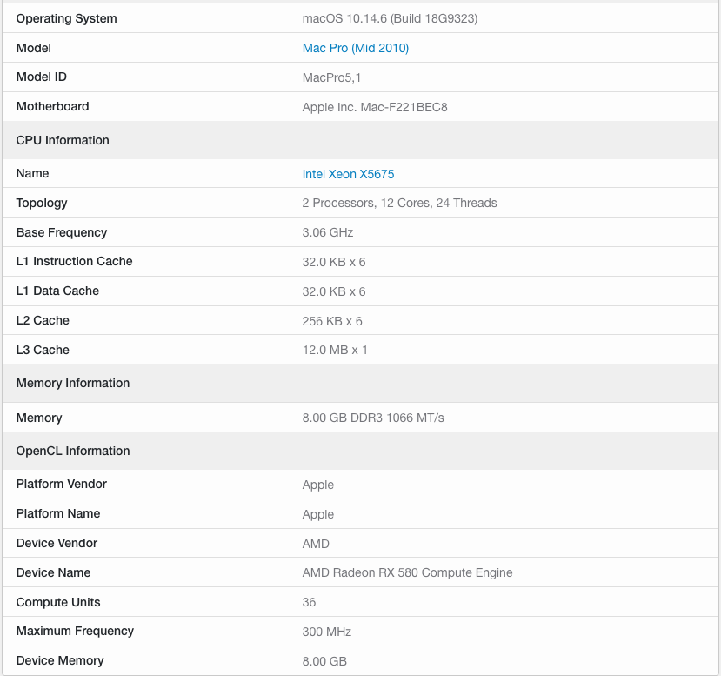Click the Device Memory label
This screenshot has width=721, height=676.
pyautogui.click(x=60, y=661)
